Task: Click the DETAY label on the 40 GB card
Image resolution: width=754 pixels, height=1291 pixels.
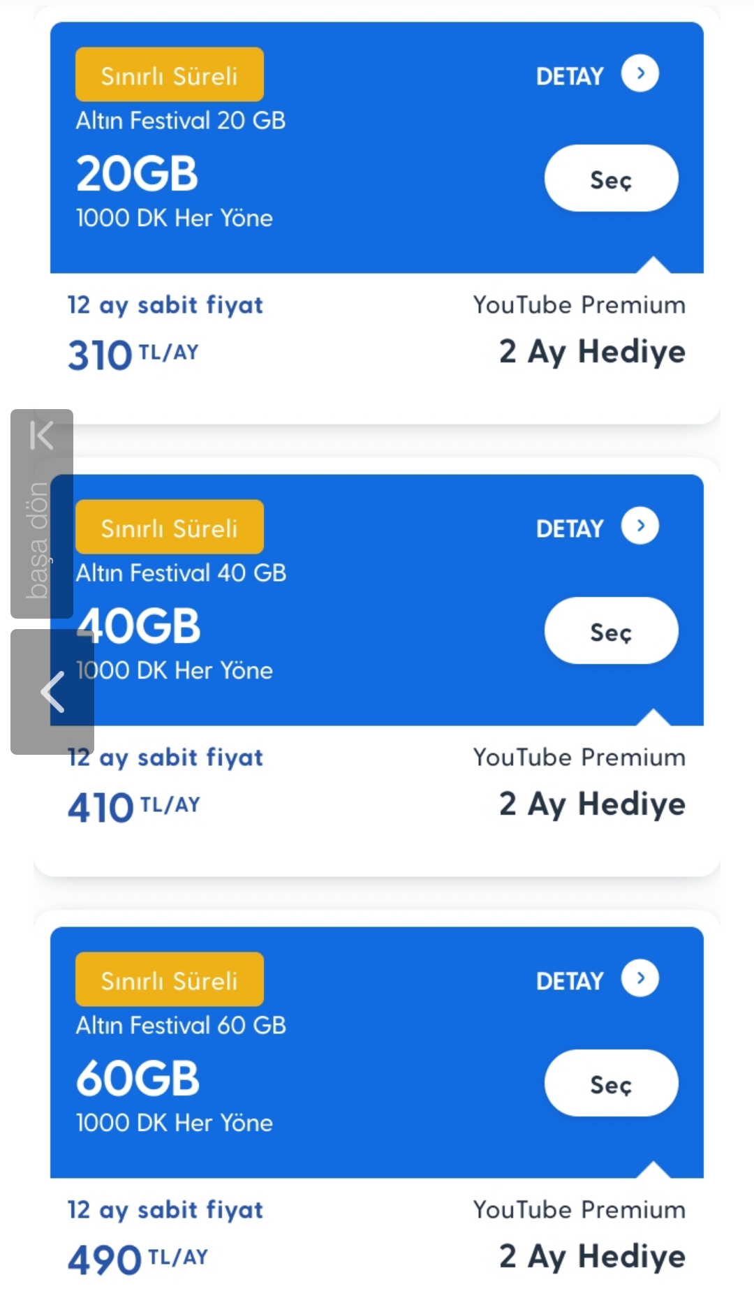Action: coord(570,529)
